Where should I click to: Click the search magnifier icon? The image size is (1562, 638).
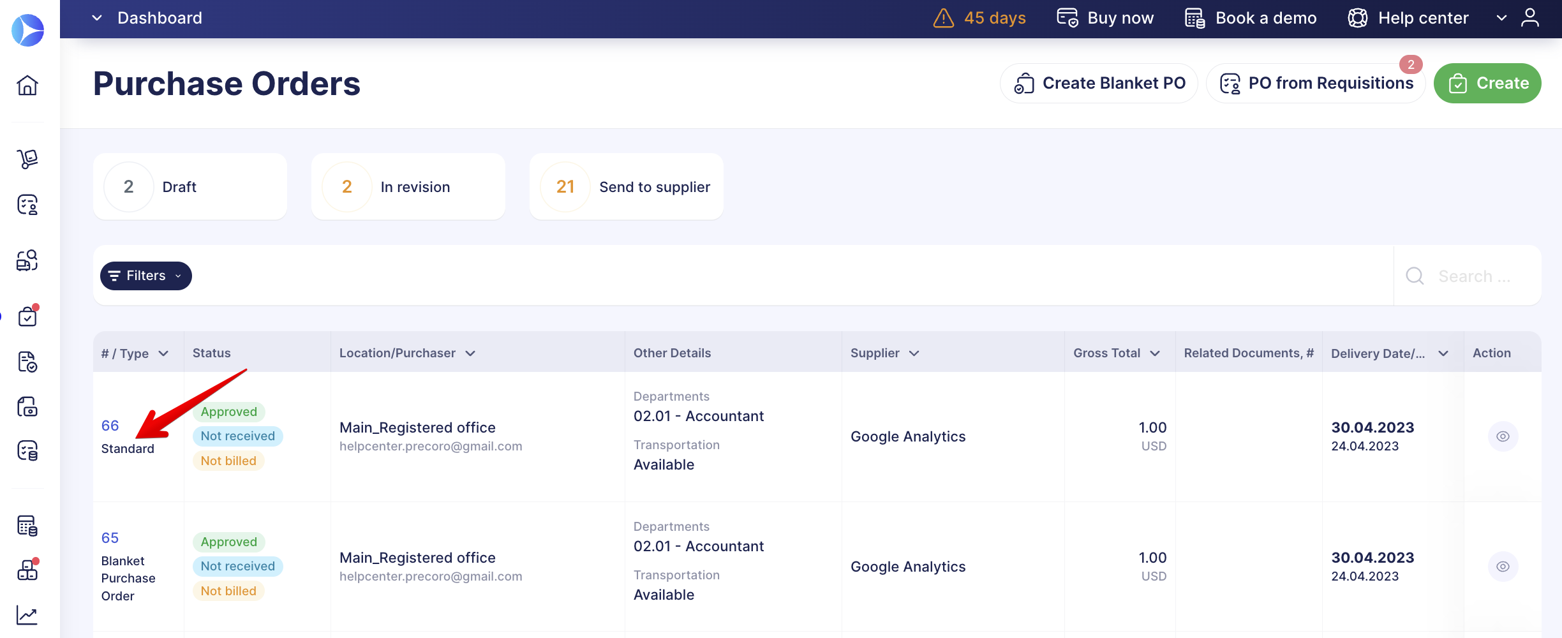point(1415,276)
